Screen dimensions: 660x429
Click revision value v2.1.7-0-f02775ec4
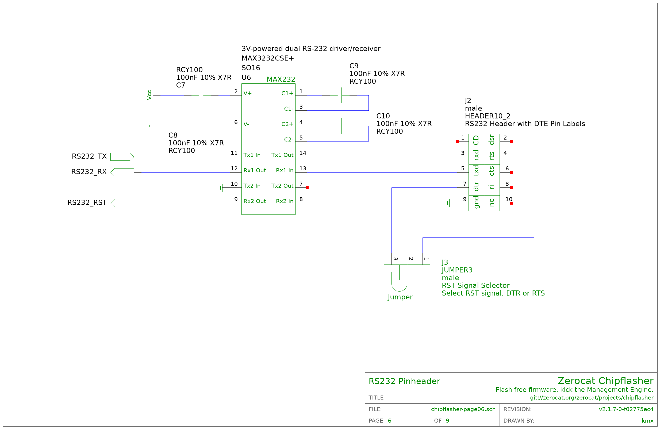626,409
